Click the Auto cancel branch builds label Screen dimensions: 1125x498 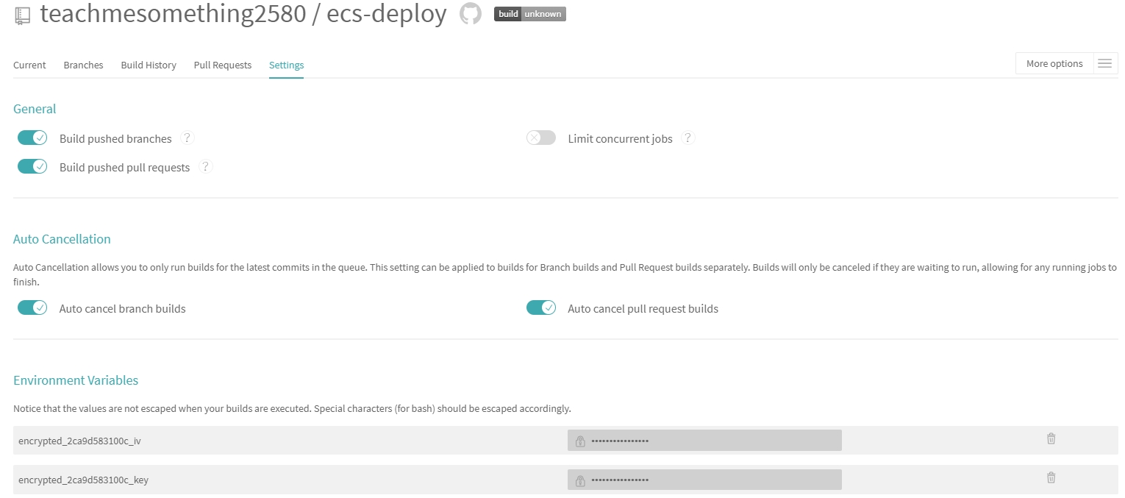point(122,308)
